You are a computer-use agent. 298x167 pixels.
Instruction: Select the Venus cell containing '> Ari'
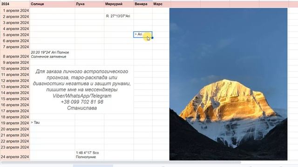pos(143,35)
